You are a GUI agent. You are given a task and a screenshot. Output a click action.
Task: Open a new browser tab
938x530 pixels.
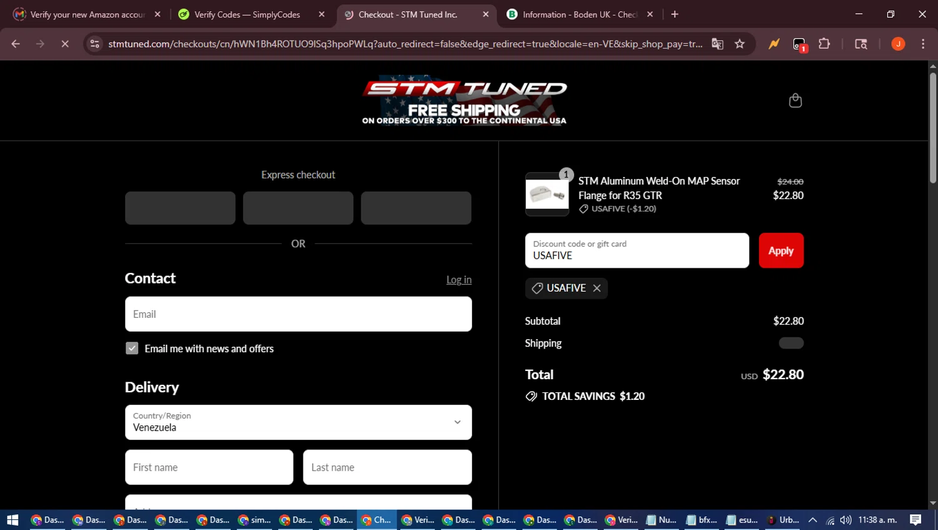click(675, 14)
